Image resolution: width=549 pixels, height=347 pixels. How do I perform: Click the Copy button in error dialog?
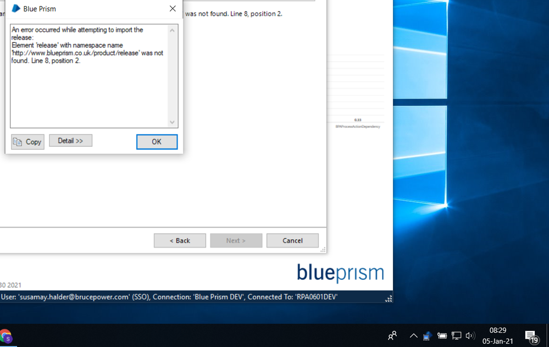point(27,142)
